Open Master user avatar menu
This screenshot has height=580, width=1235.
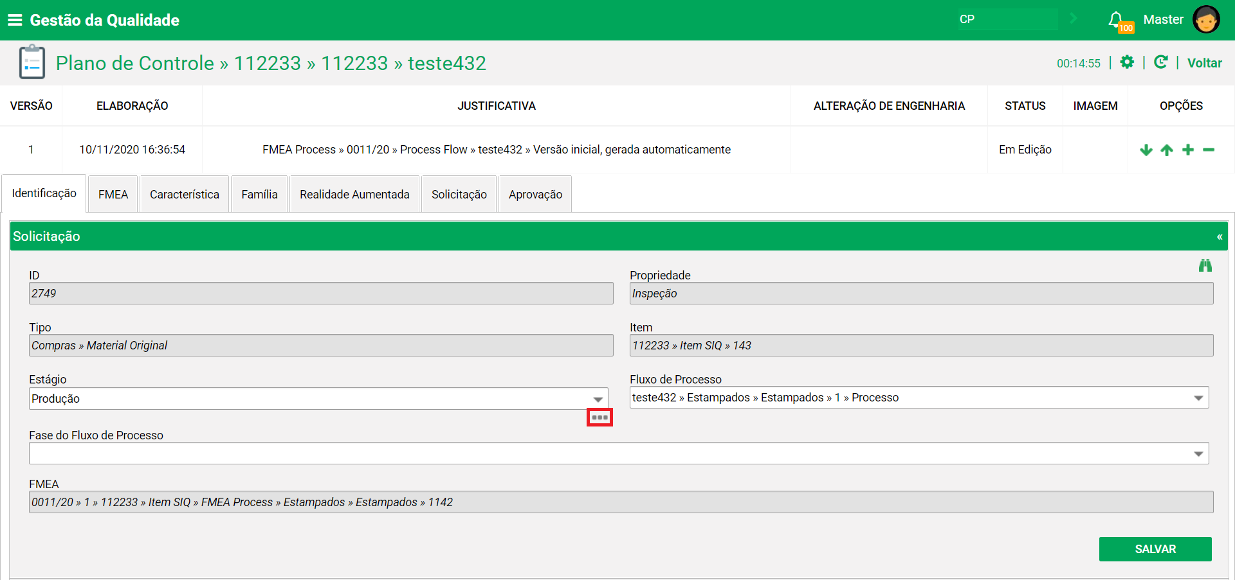click(1205, 20)
